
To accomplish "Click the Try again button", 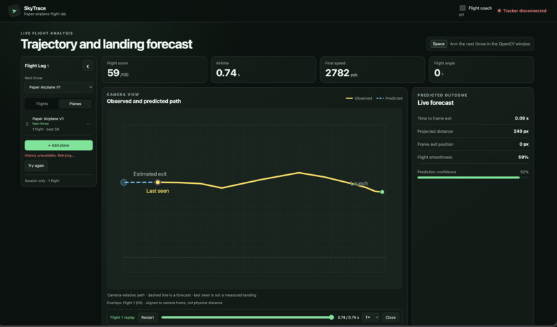I will click(x=36, y=166).
